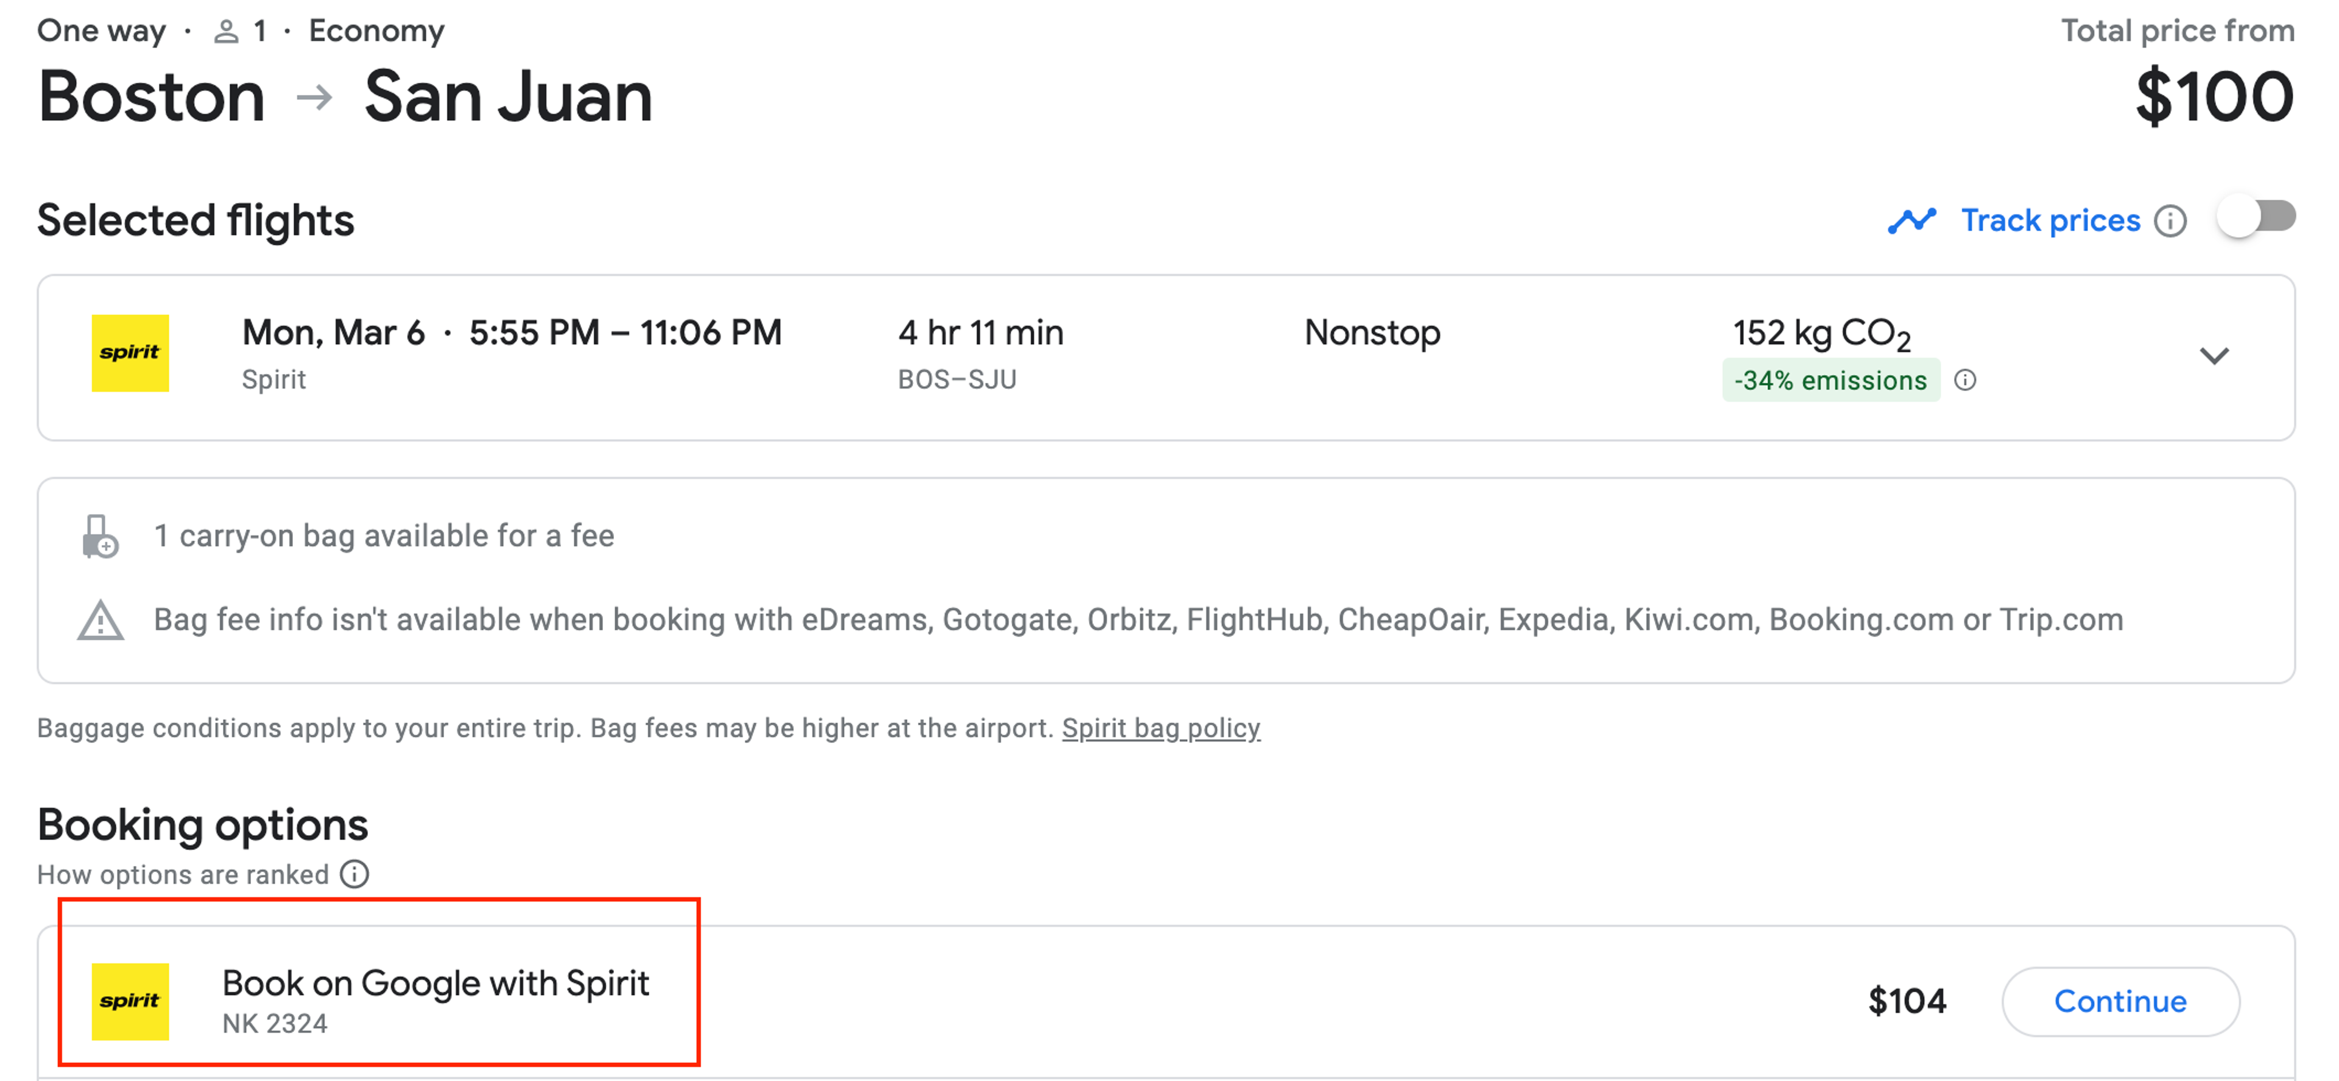This screenshot has width=2339, height=1081.
Task: Click the 'One way' trip type text
Action: 101,31
